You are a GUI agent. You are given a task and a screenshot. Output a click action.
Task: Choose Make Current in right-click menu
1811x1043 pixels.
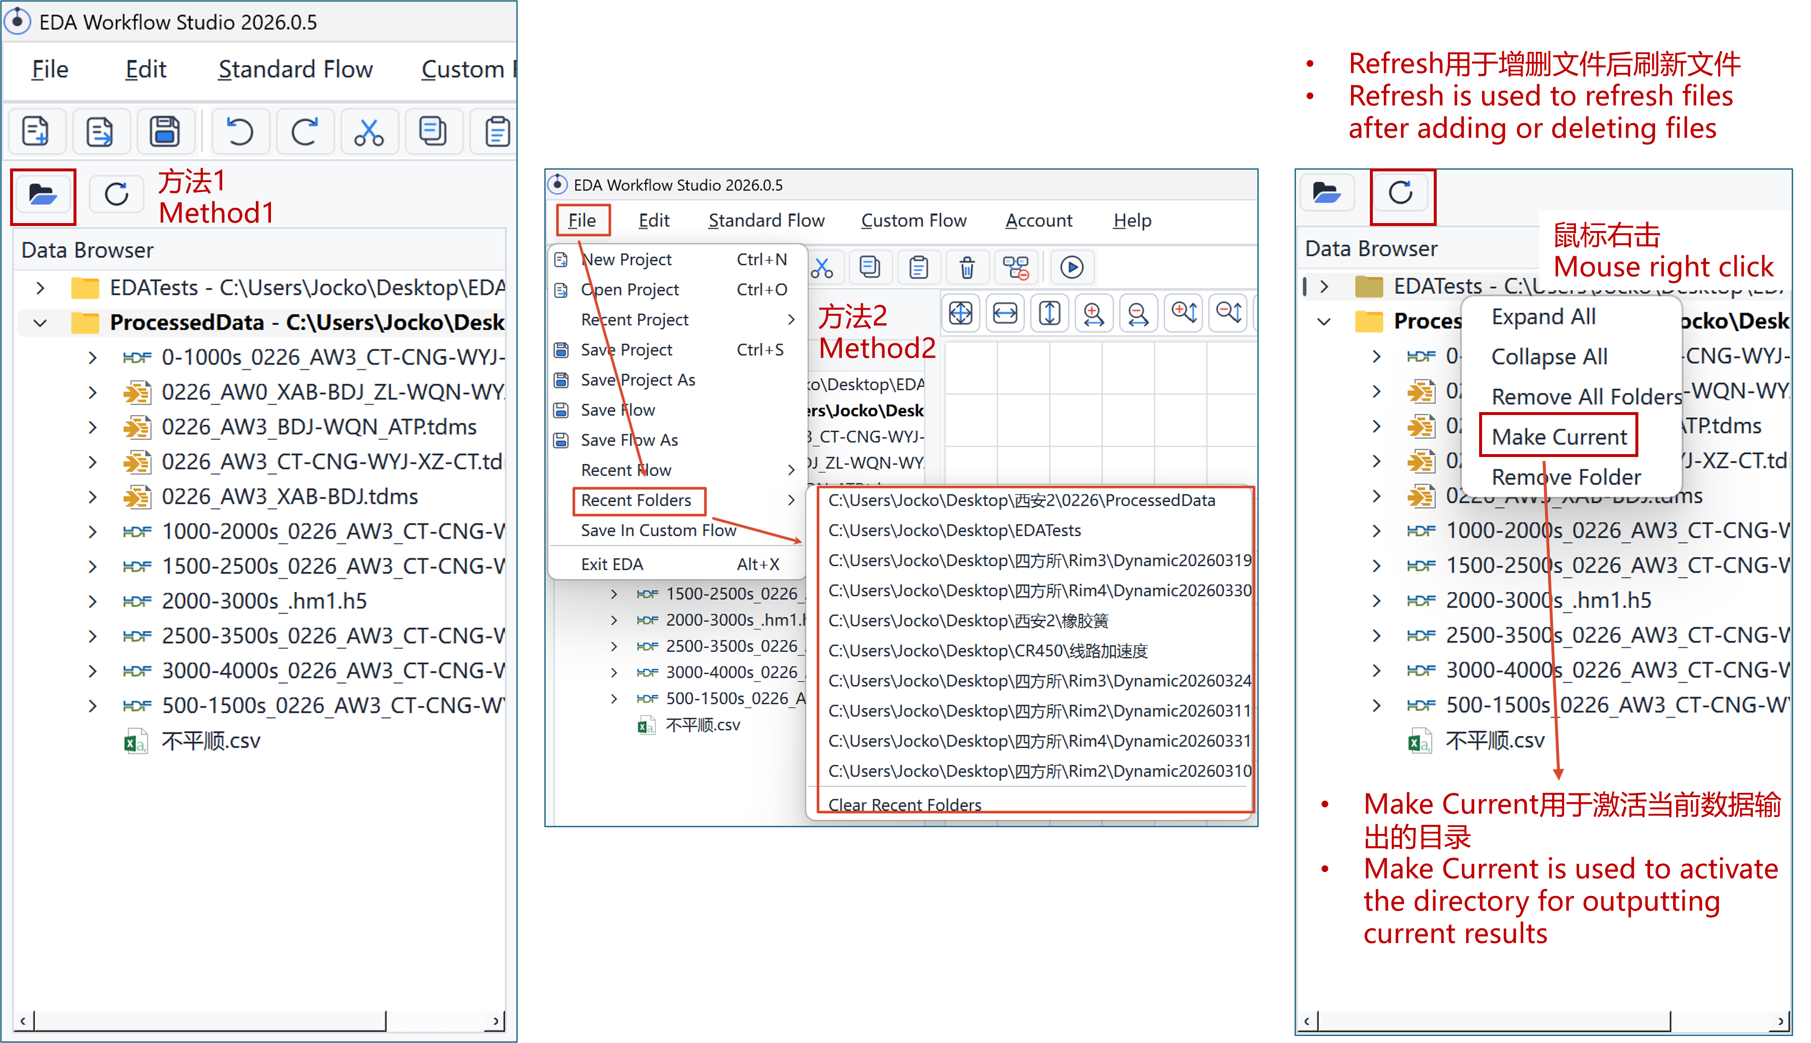click(x=1559, y=437)
